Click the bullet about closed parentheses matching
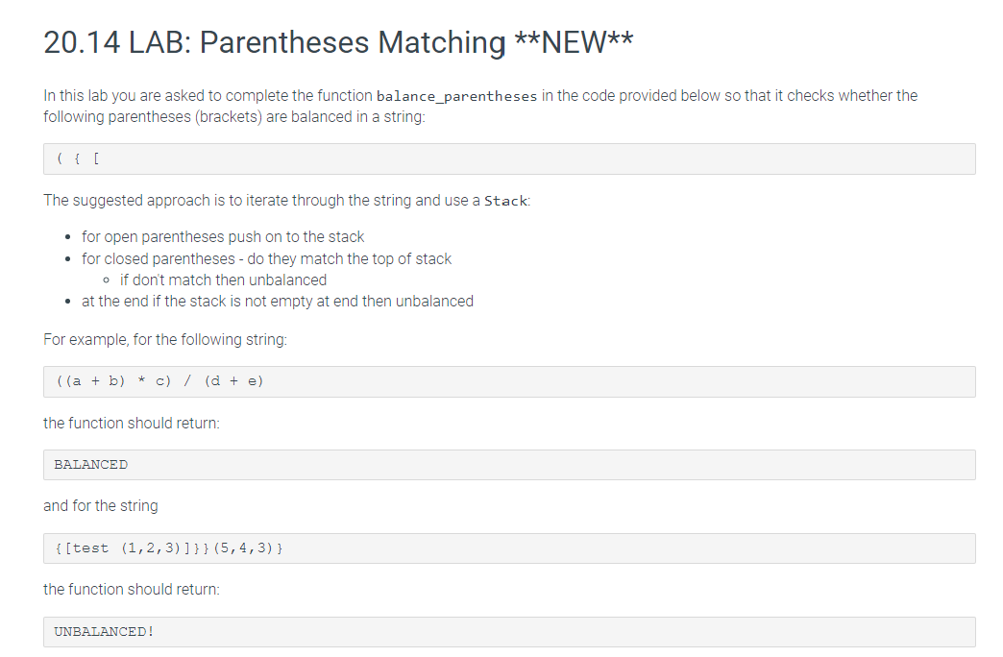Viewport: 1003px width, 657px height. [x=266, y=258]
